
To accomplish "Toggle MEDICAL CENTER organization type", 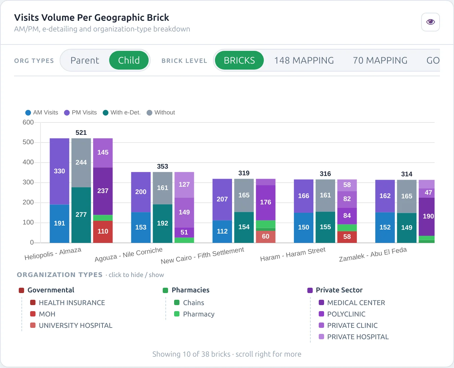I will pyautogui.click(x=352, y=303).
